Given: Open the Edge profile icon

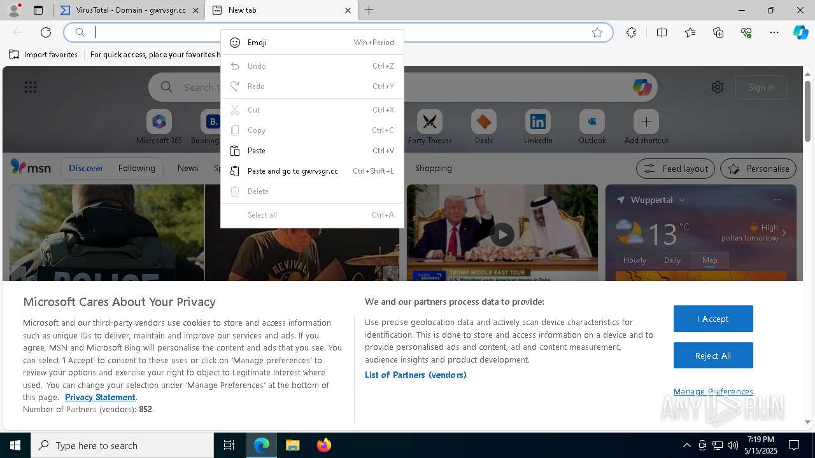Looking at the screenshot, I should tap(13, 10).
